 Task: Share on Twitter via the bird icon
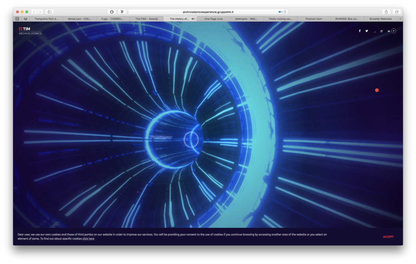point(367,31)
